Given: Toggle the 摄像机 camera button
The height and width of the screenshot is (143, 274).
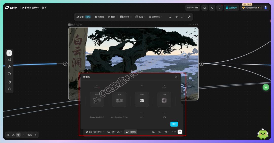Looking at the screenshot, I should (131, 132).
